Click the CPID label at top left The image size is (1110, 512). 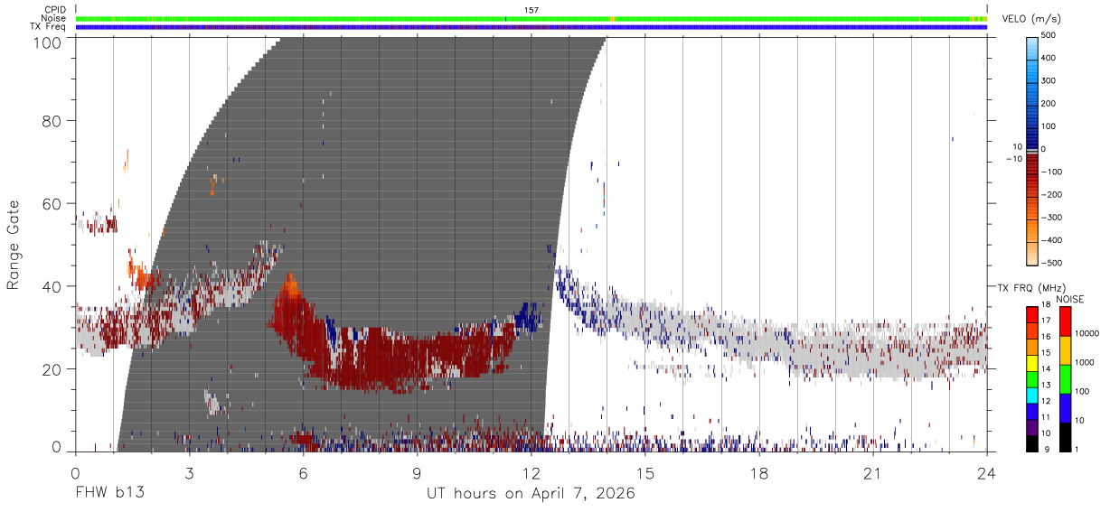click(x=53, y=10)
